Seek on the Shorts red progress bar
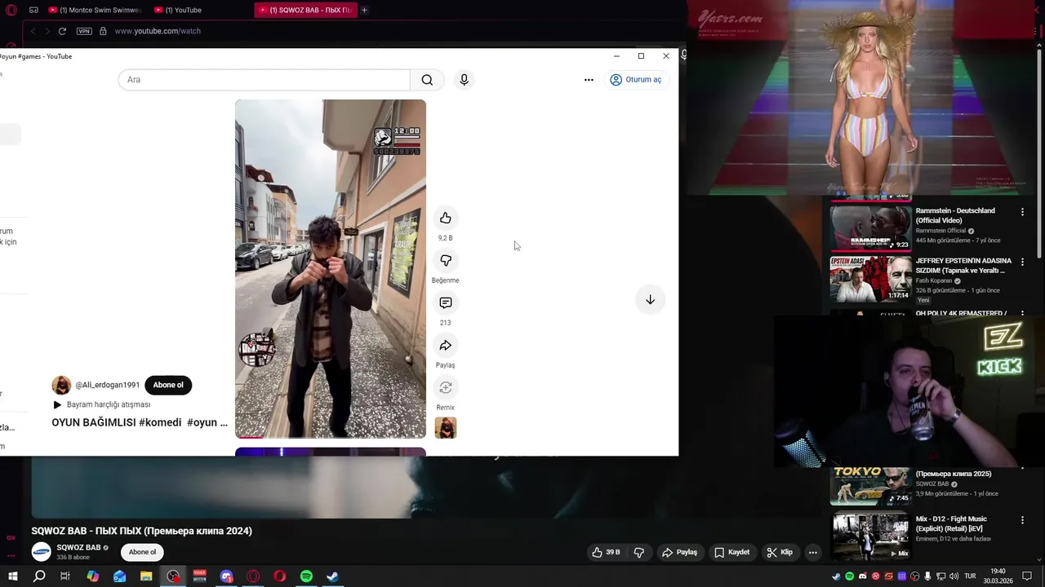The image size is (1045, 587). tap(331, 437)
